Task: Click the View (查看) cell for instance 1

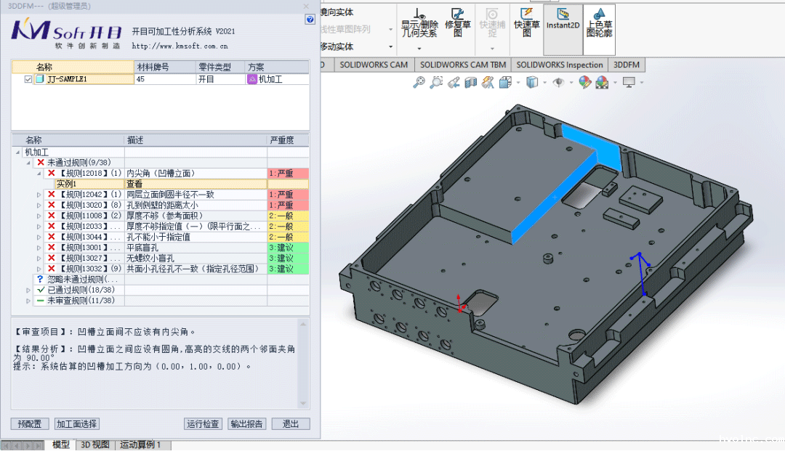Action: 196,184
